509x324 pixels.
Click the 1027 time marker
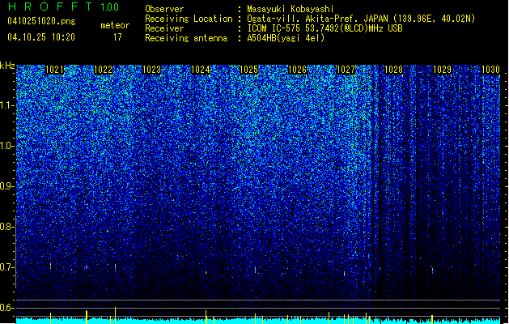(x=346, y=70)
